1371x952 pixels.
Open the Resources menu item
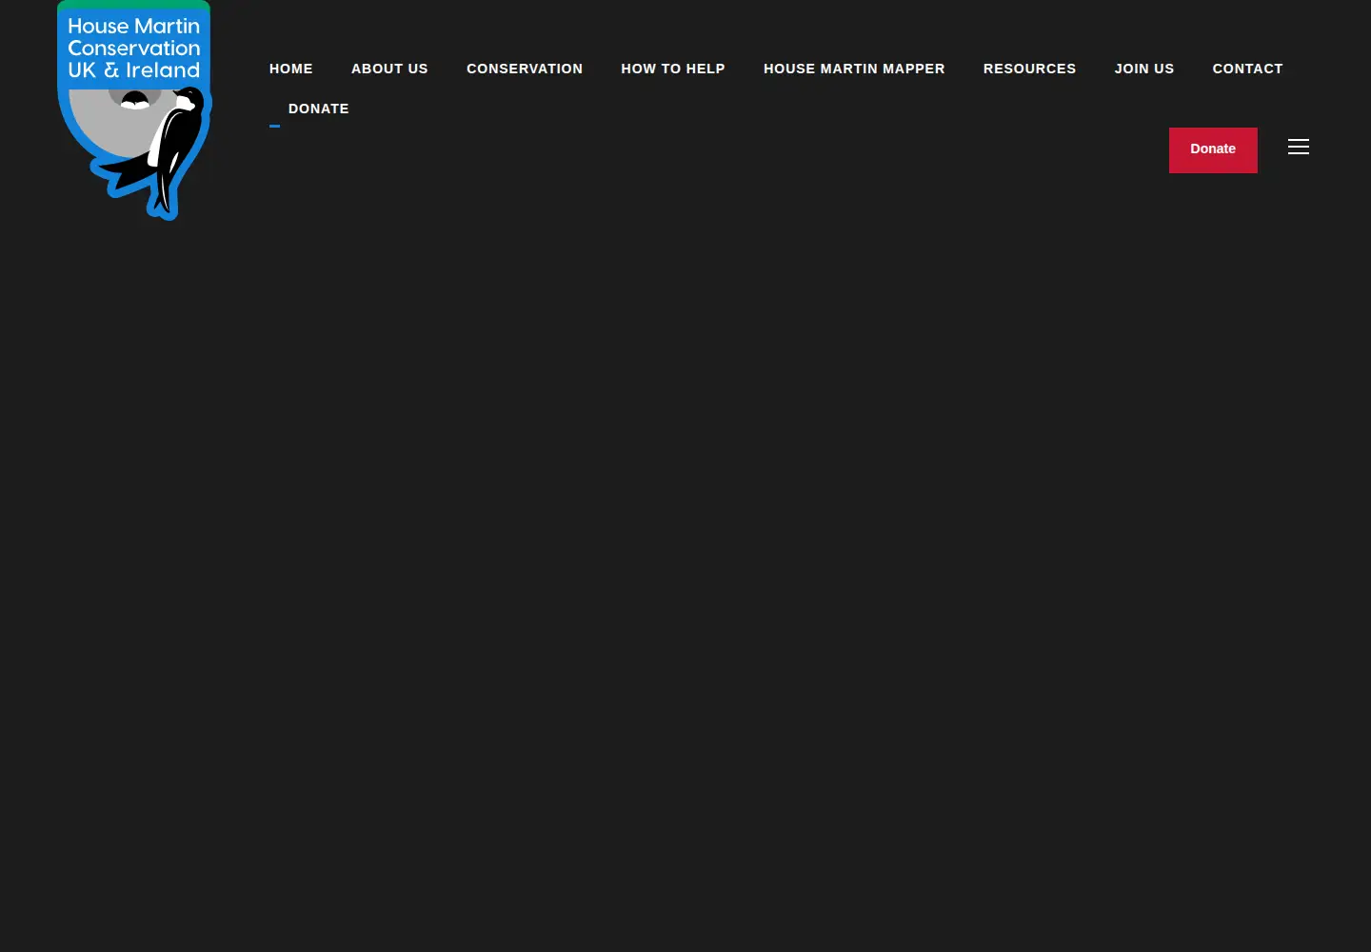click(1029, 69)
